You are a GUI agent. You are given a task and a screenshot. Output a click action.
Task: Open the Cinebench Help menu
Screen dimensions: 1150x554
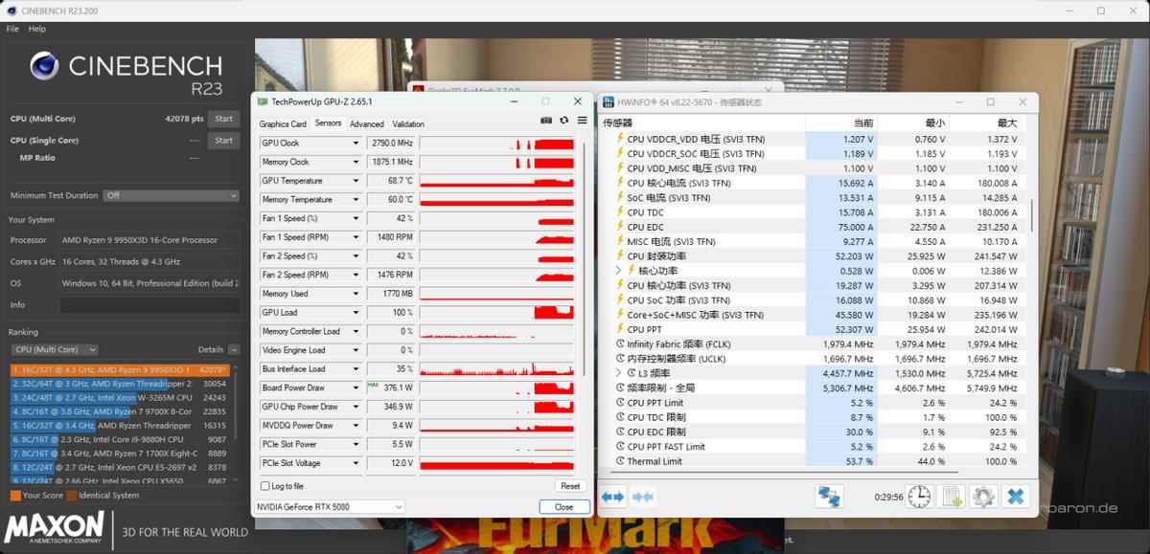coord(36,29)
